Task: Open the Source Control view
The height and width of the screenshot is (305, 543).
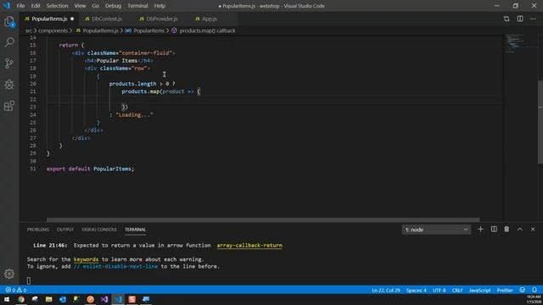Action: 9,64
